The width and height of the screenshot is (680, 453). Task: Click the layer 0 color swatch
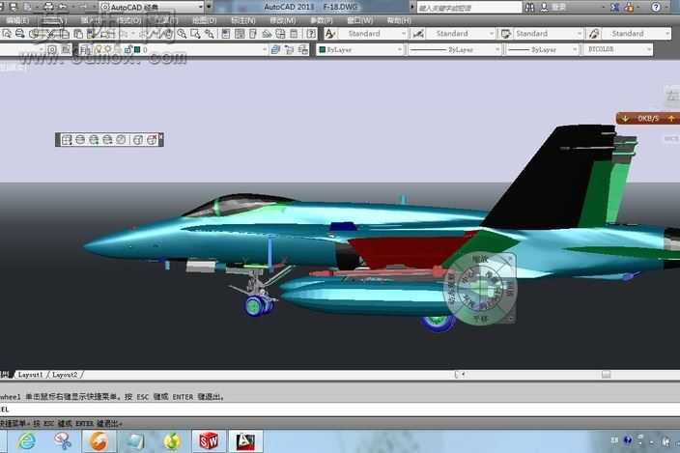click(137, 50)
